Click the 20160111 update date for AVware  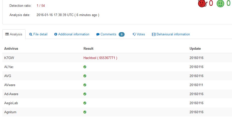tap(196, 85)
